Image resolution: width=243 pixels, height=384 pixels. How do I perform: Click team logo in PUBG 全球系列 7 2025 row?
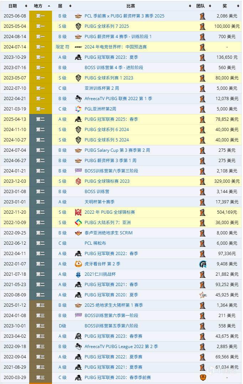coord(203,26)
